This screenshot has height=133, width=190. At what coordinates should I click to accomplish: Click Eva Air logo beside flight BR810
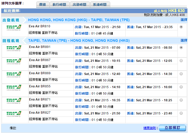click(14, 27)
